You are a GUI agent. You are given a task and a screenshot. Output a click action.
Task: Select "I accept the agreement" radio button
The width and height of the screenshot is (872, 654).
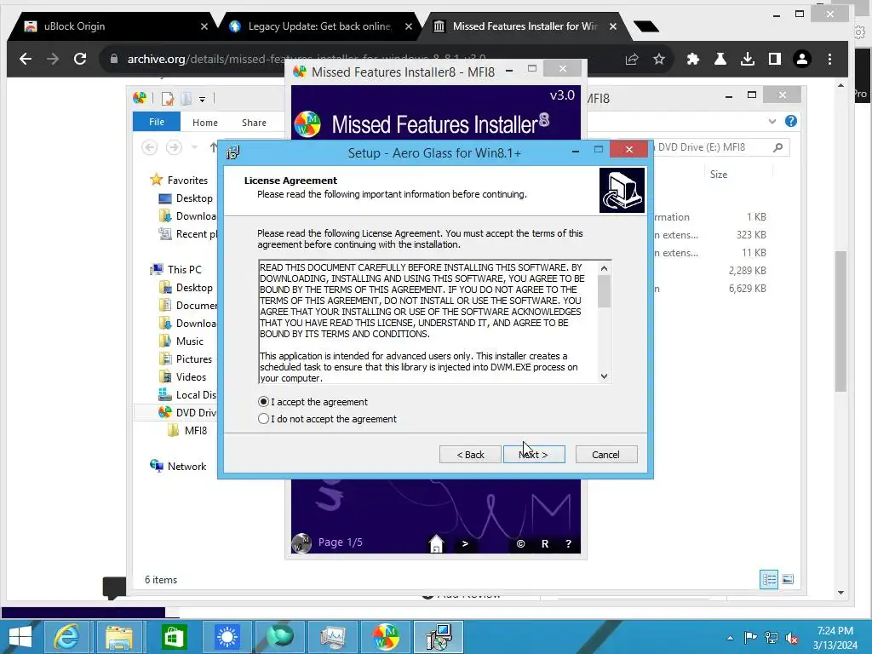tap(264, 402)
